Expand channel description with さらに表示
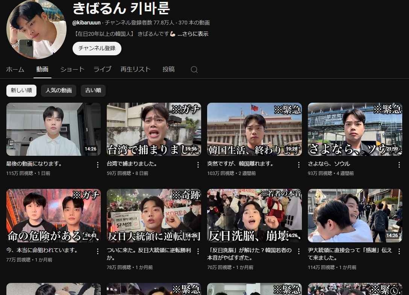The width and height of the screenshot is (409, 295). pos(193,34)
